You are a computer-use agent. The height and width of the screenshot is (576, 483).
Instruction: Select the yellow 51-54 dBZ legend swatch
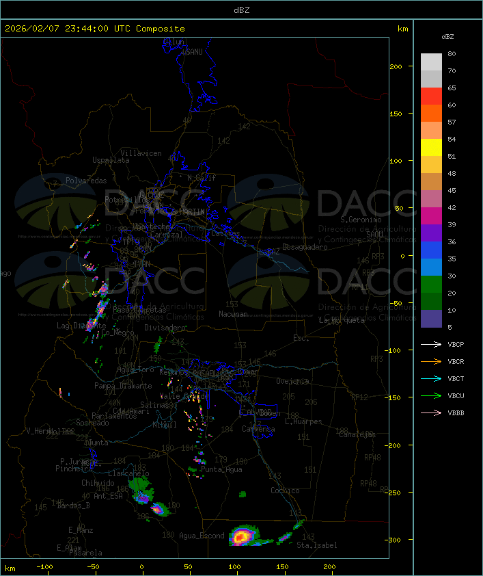tap(431, 148)
